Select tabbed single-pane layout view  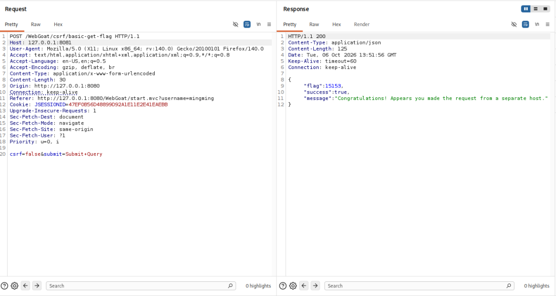click(x=545, y=9)
